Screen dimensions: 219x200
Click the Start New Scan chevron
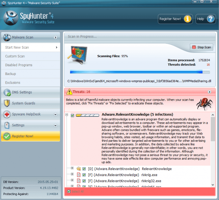pyautogui.click(x=57, y=47)
